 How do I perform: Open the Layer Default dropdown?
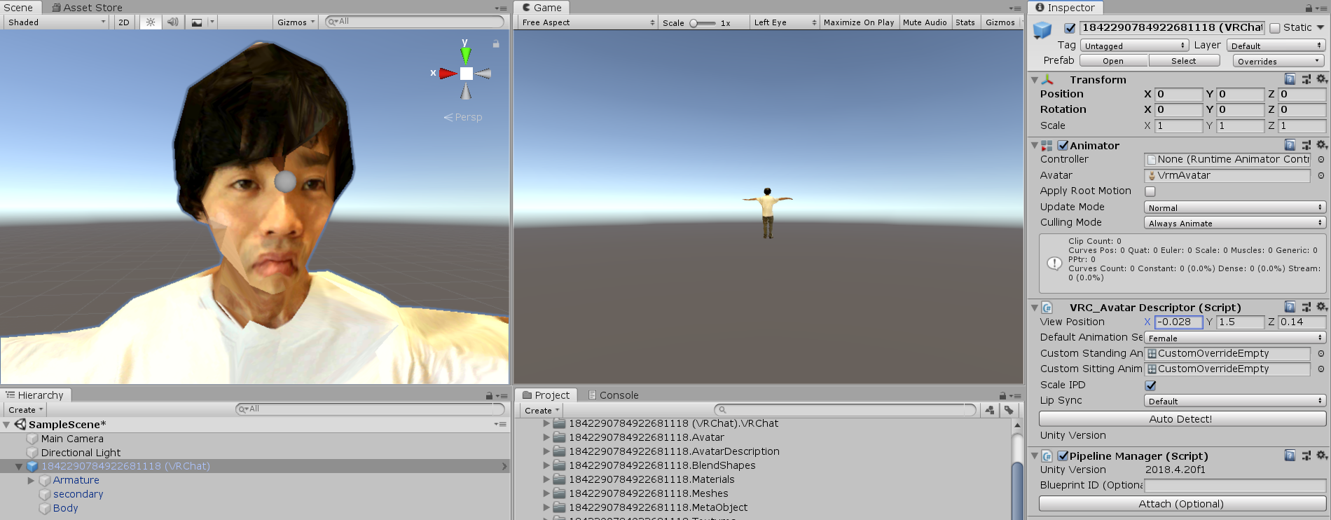click(x=1276, y=46)
